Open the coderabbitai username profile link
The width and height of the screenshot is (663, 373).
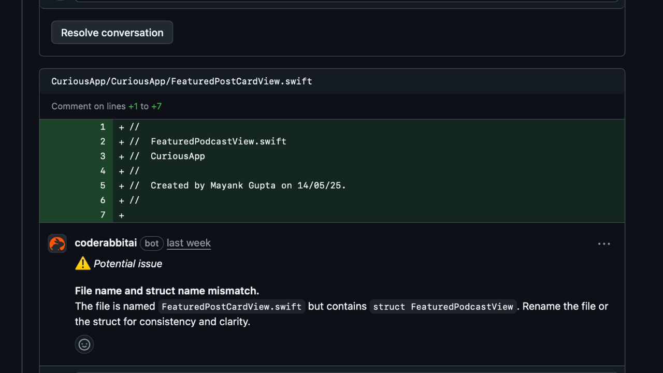point(106,243)
